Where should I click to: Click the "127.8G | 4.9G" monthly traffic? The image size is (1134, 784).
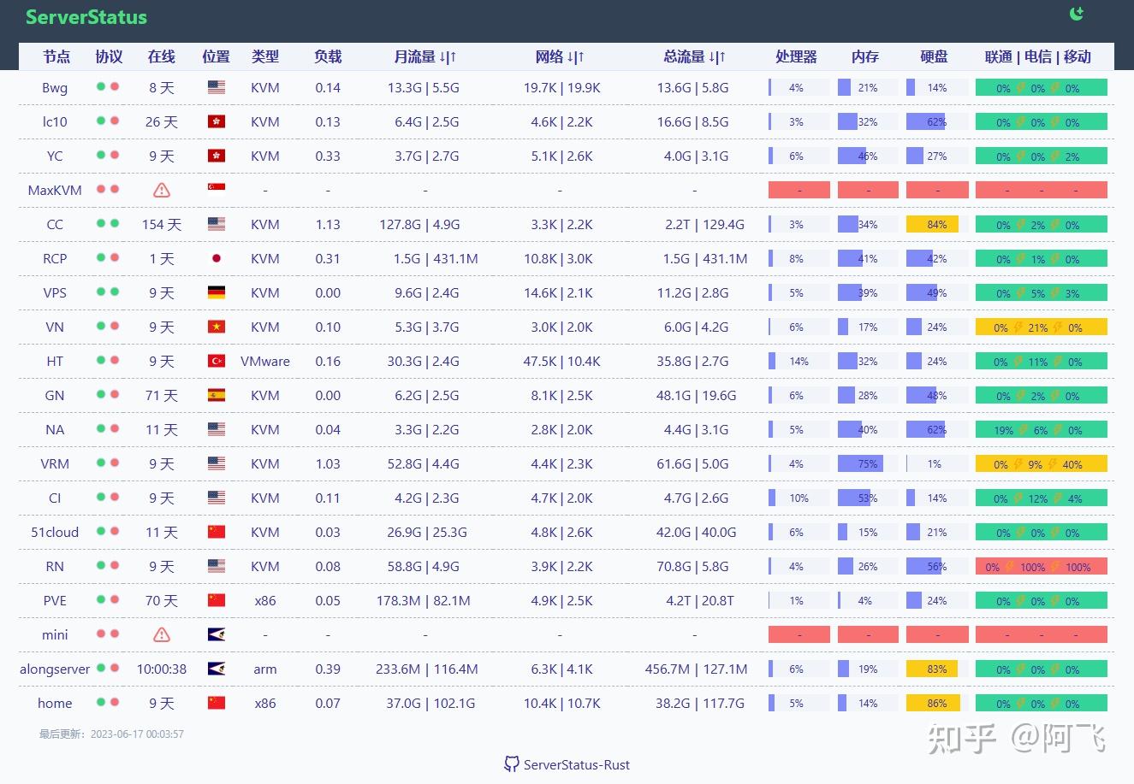tap(420, 224)
